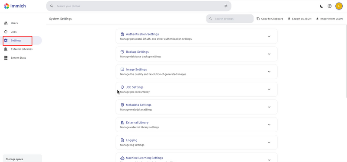Click the Job Settings sync icon
Image resolution: width=347 pixels, height=162 pixels.
tap(122, 87)
